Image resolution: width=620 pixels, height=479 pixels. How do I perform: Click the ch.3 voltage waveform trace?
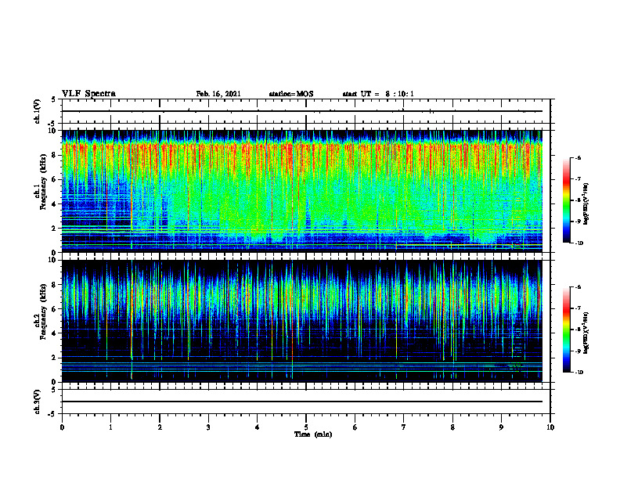pos(302,402)
